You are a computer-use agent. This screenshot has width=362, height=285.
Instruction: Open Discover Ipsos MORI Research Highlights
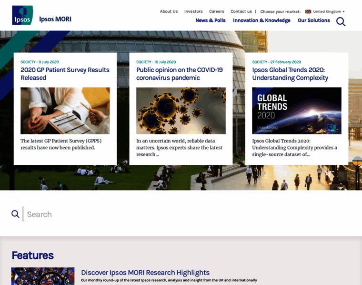tap(145, 272)
